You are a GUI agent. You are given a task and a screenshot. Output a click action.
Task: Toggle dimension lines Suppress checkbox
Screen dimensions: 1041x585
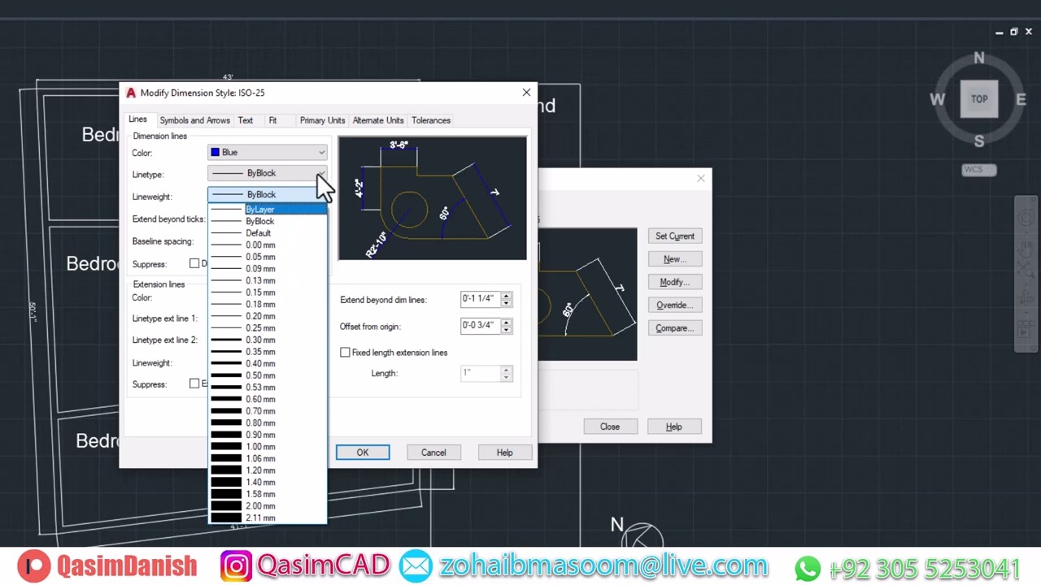194,263
